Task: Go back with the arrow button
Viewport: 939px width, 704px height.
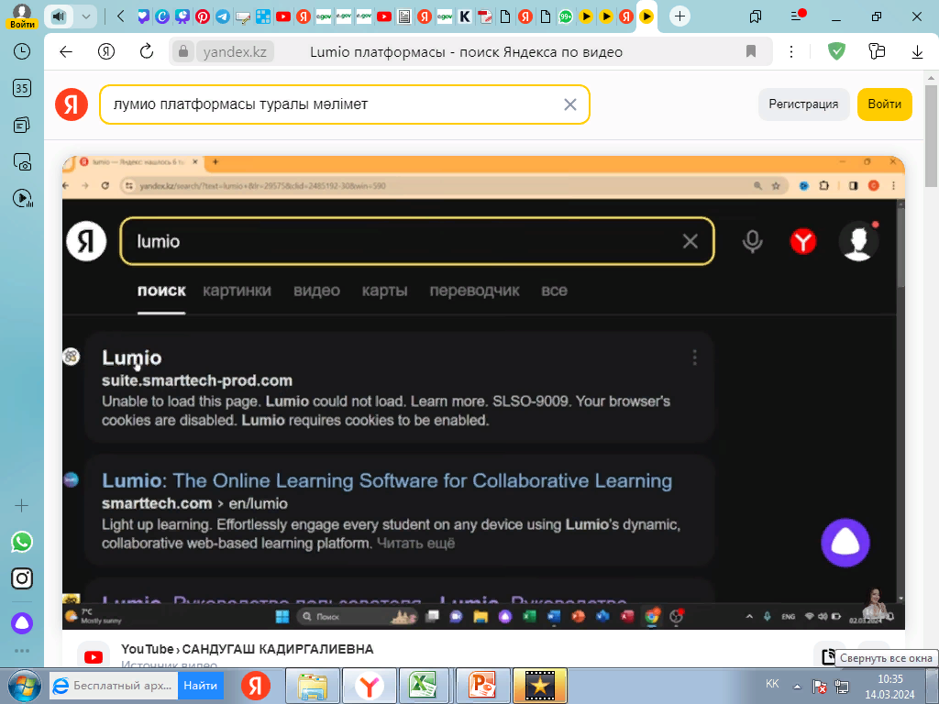Action: point(66,52)
